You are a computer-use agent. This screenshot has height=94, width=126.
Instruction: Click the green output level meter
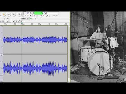38,13
